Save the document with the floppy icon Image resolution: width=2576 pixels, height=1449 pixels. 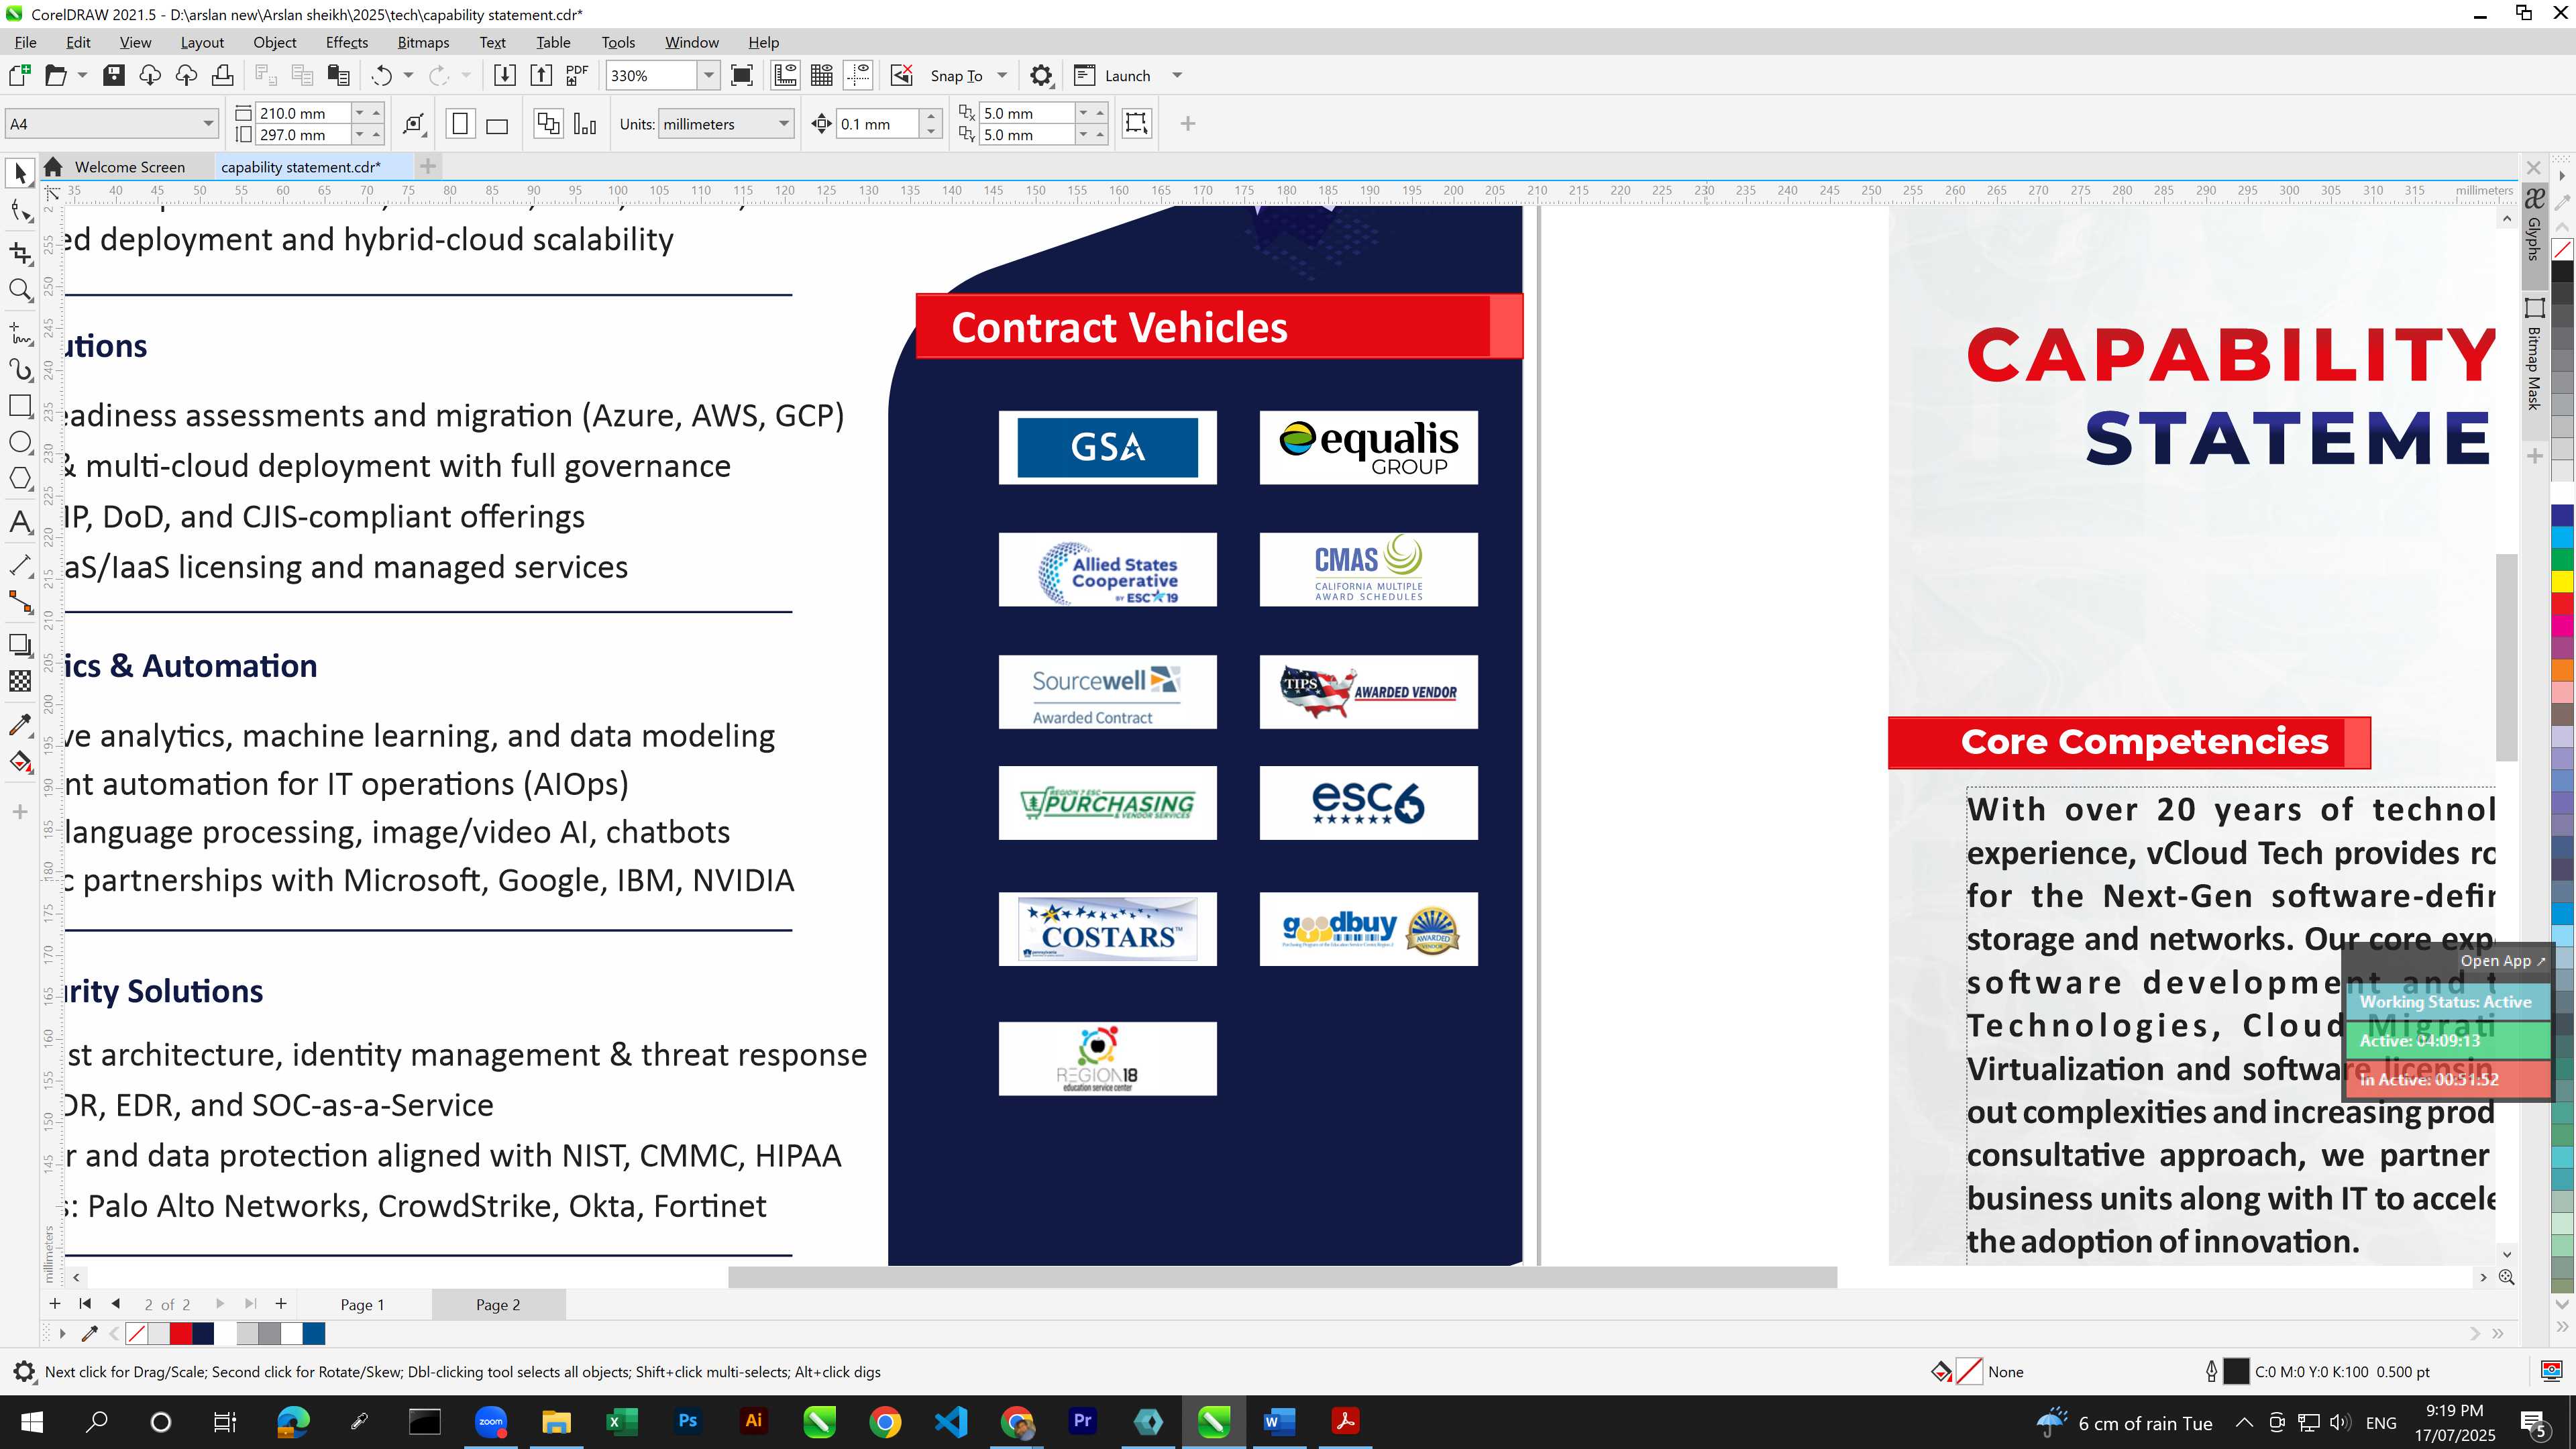click(x=114, y=75)
